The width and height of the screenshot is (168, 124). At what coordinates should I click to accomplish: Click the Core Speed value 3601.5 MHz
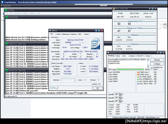[67, 66]
